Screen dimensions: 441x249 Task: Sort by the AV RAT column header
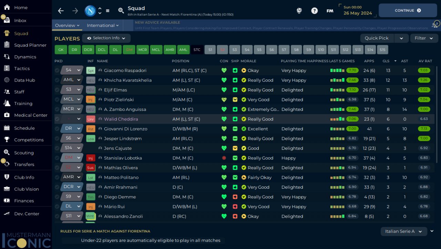click(x=425, y=61)
